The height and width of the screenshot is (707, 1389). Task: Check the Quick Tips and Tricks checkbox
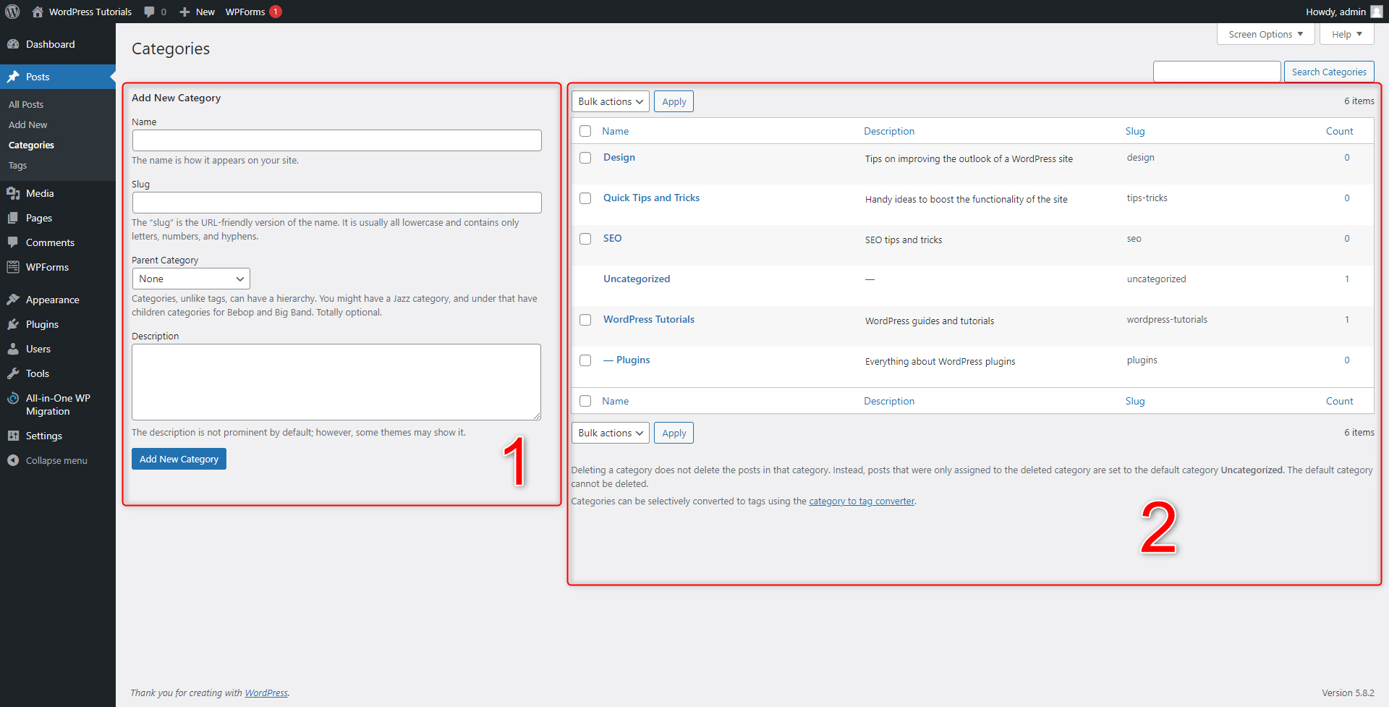[x=585, y=198]
